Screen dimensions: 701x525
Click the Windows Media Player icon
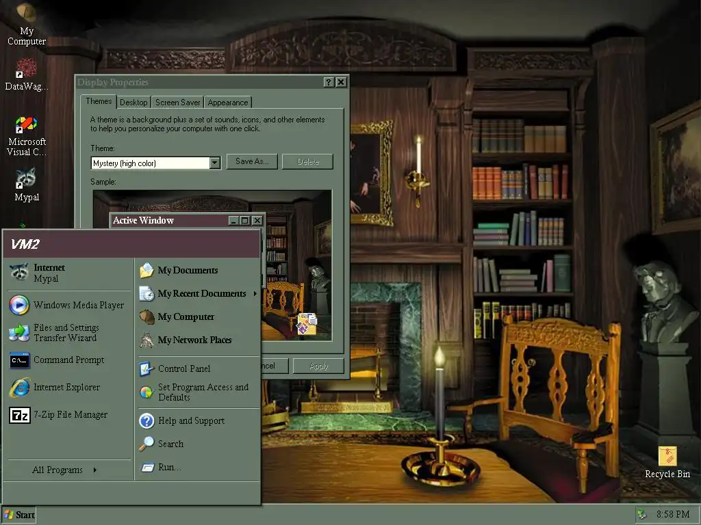pyautogui.click(x=18, y=305)
